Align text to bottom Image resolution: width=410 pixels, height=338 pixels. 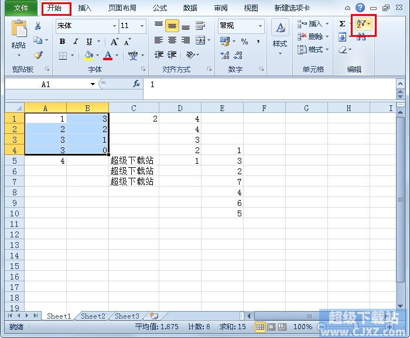click(186, 26)
